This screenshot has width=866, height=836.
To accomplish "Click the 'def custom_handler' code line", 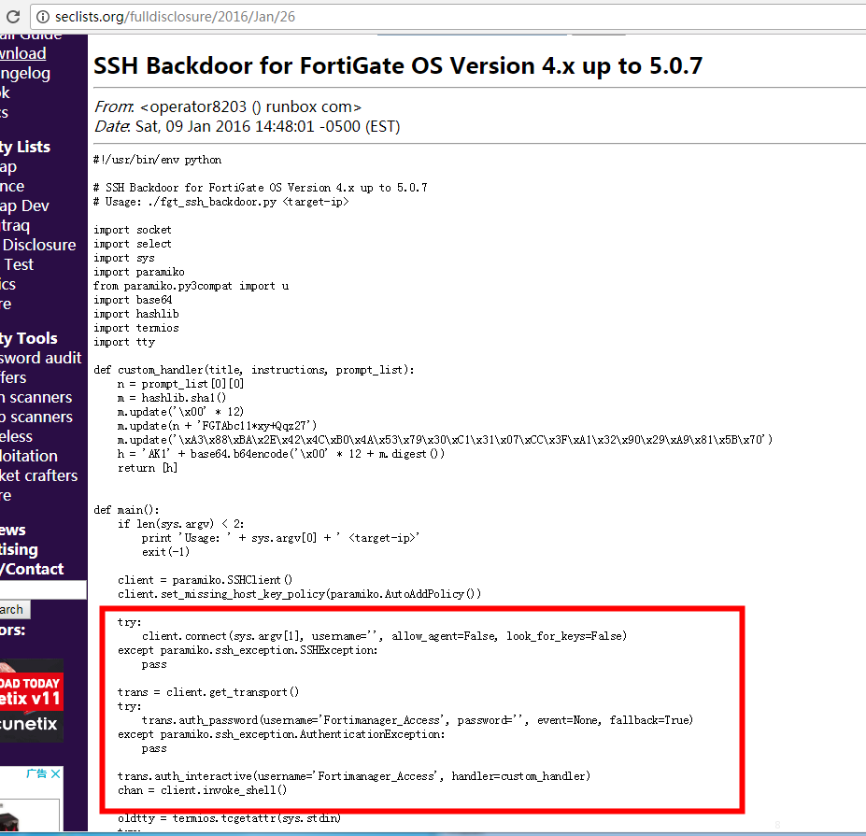I will pos(254,370).
